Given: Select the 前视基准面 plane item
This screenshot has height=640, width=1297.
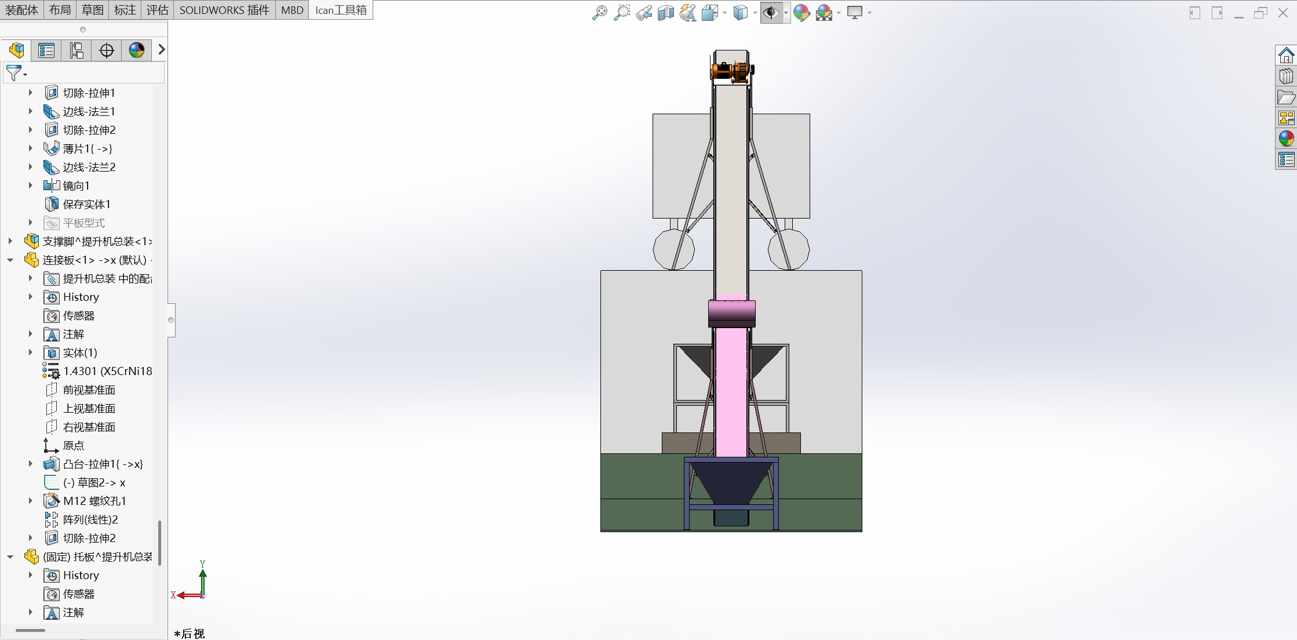Looking at the screenshot, I should coord(89,390).
